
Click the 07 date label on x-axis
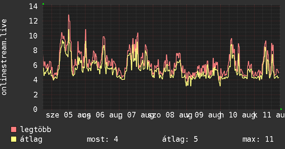click(131, 115)
